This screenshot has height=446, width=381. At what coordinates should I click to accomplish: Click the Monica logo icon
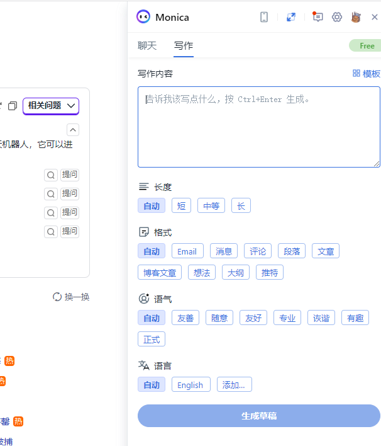click(x=143, y=17)
